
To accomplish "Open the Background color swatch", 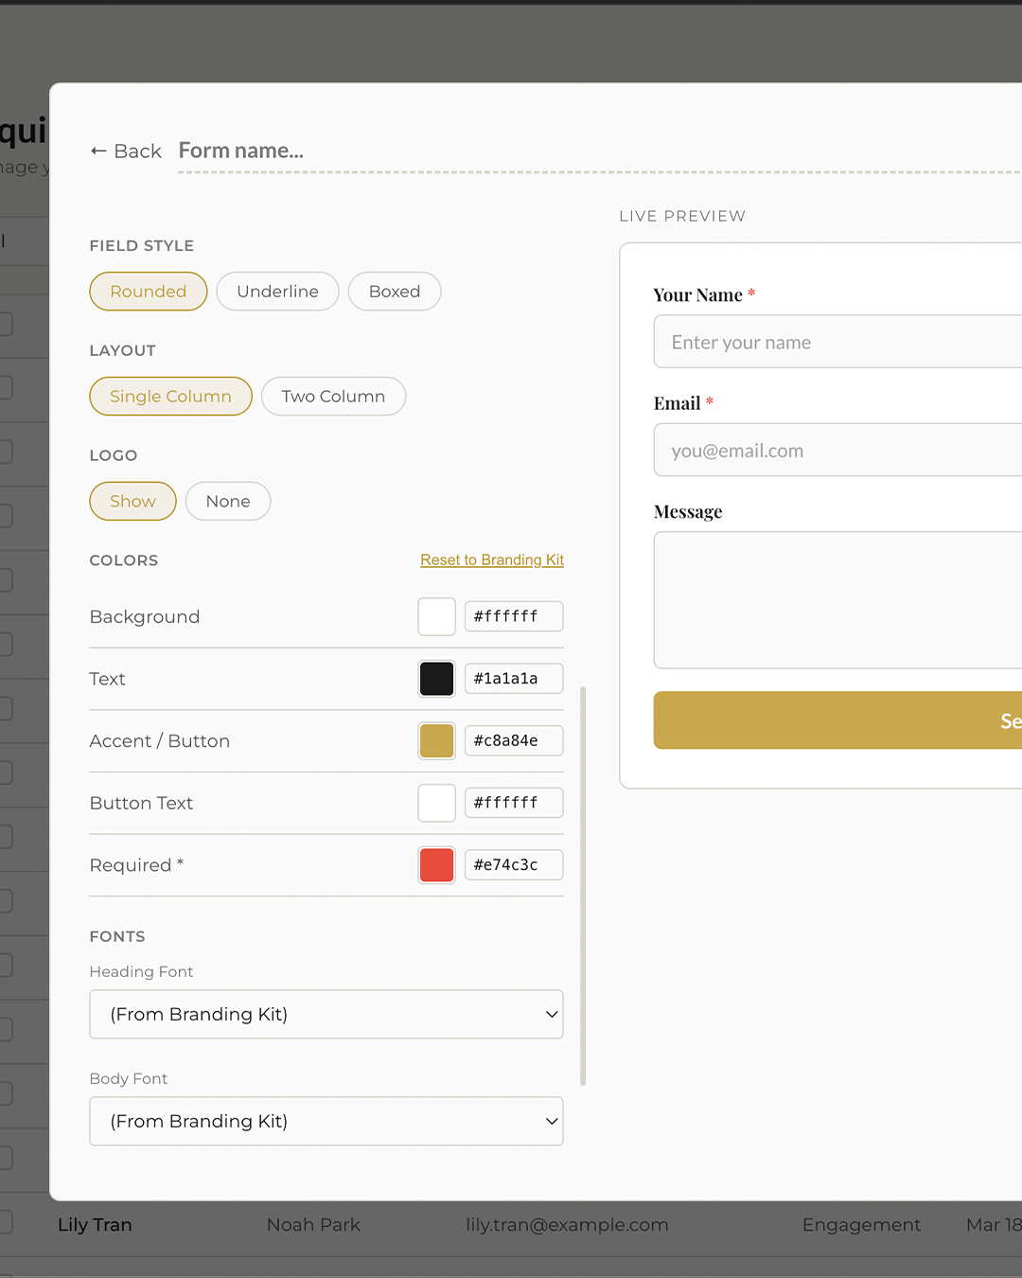I will [436, 616].
